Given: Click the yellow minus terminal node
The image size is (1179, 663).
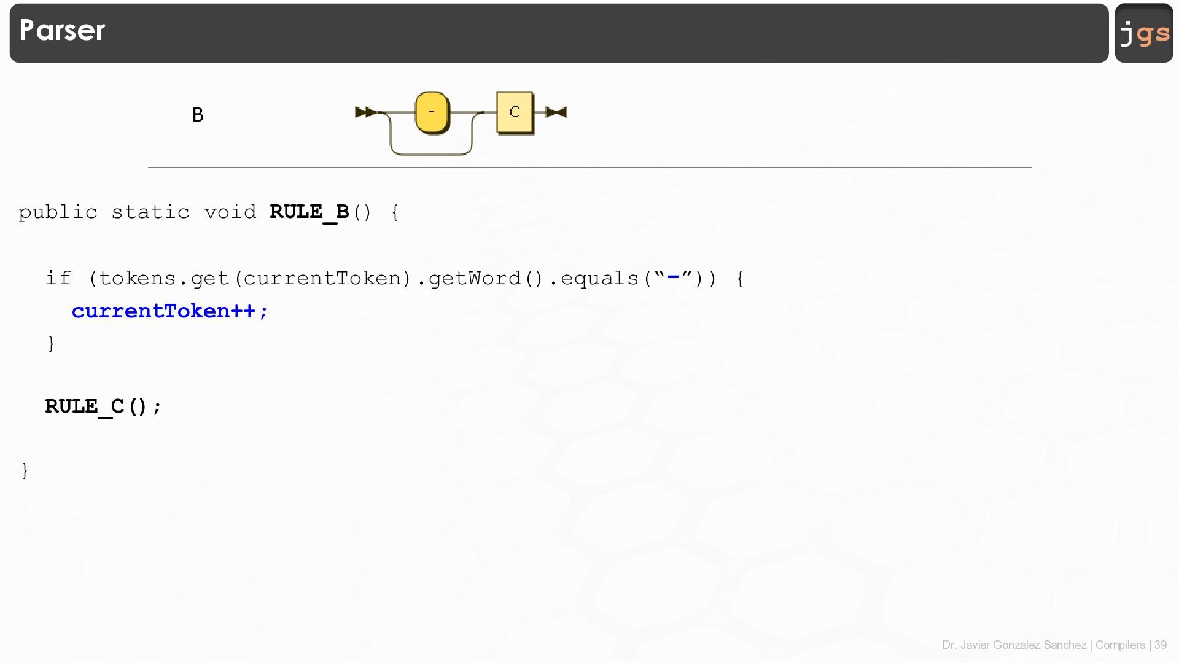Looking at the screenshot, I should (x=432, y=112).
